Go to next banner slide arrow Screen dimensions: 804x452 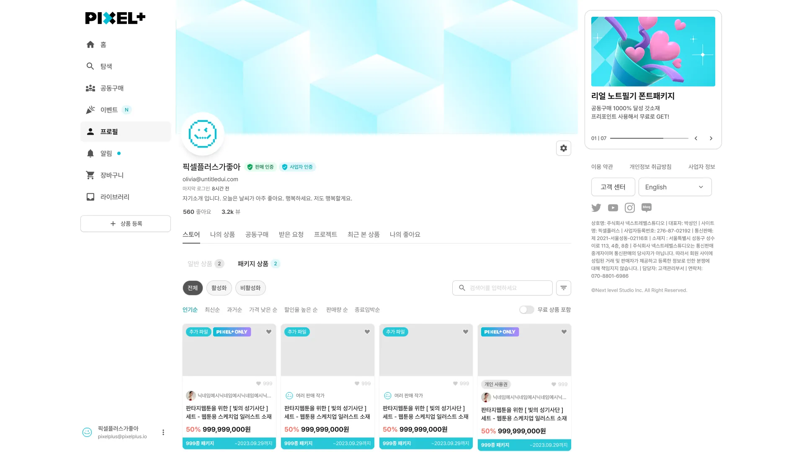pyautogui.click(x=711, y=138)
